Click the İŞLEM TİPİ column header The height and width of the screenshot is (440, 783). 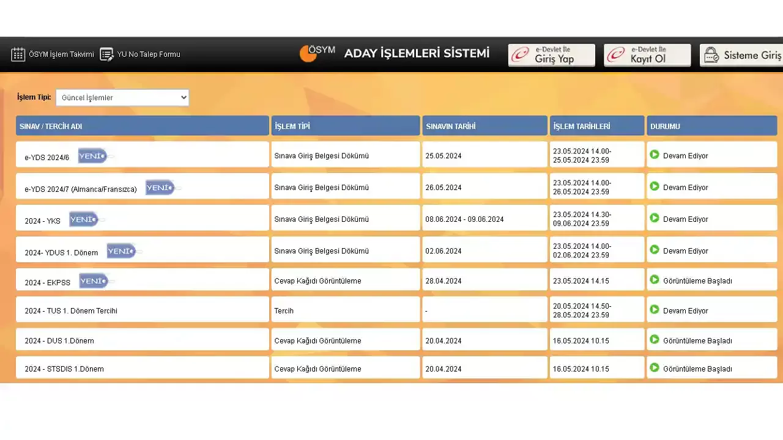(x=346, y=126)
